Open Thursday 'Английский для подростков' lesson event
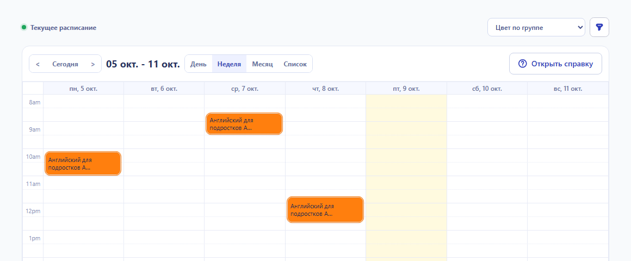631x261 pixels. tap(325, 209)
